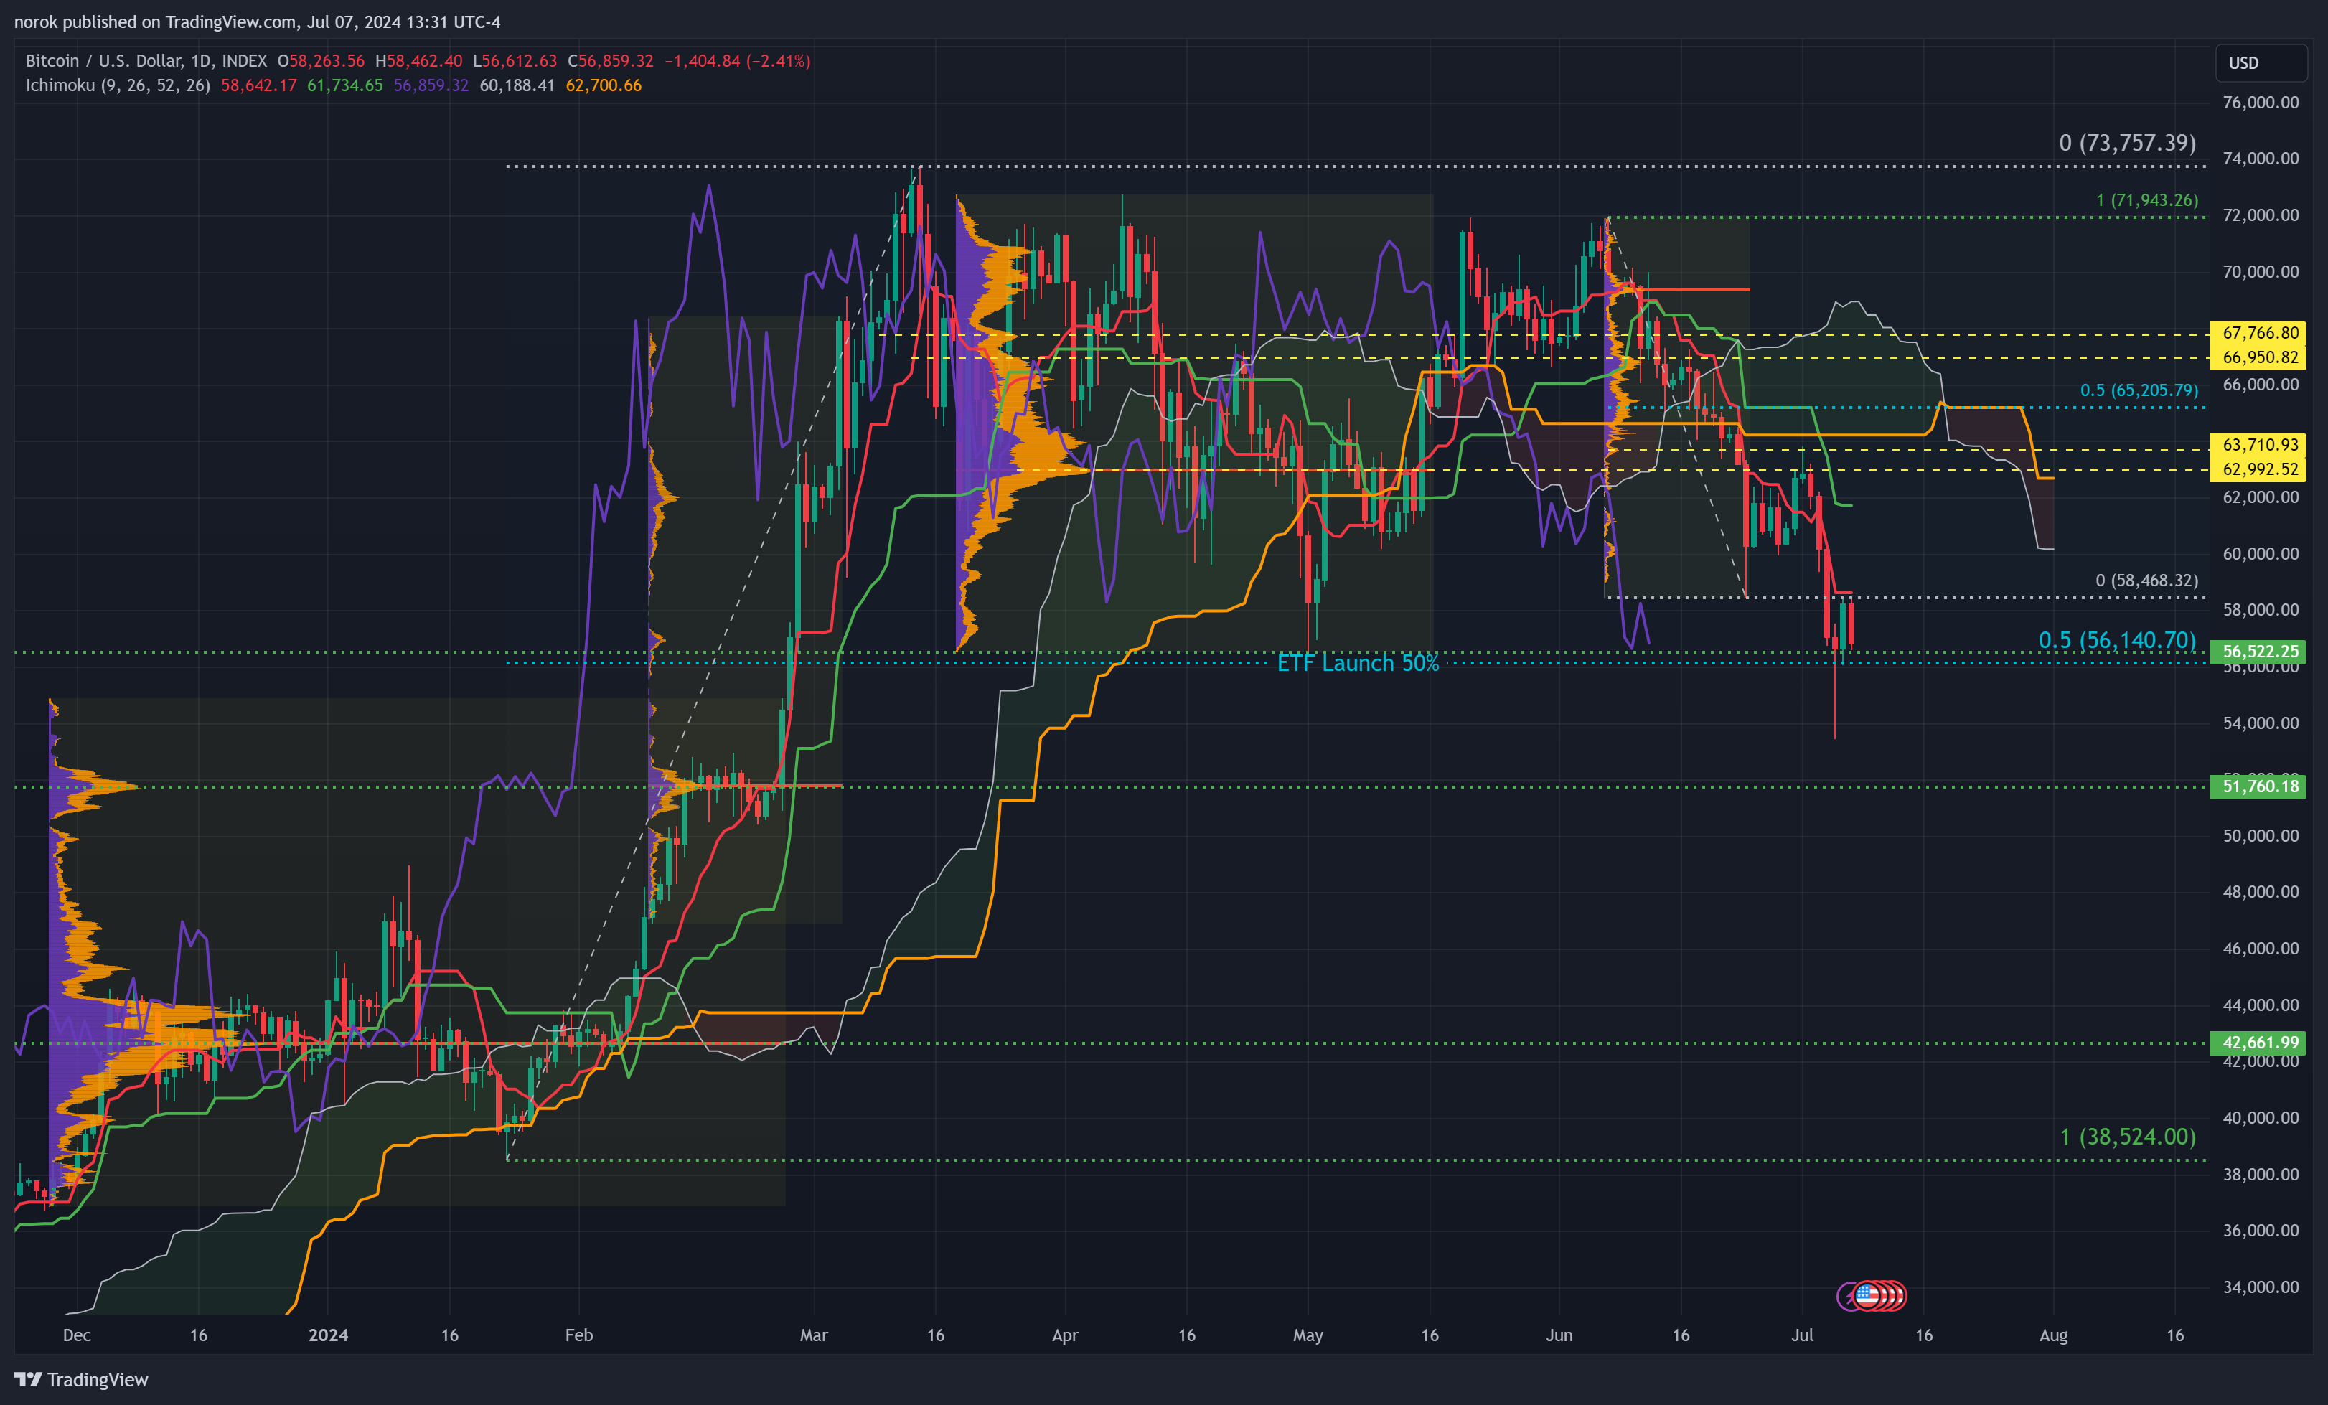Click the 34,000.00 price scale label

[2260, 1287]
